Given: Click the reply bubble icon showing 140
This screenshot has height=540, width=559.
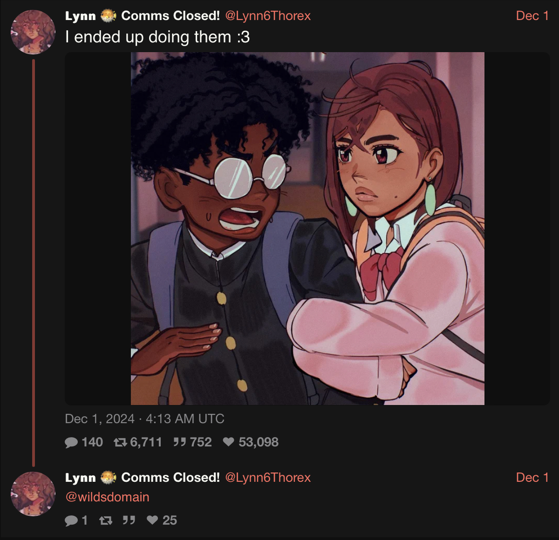Looking at the screenshot, I should click(x=71, y=442).
